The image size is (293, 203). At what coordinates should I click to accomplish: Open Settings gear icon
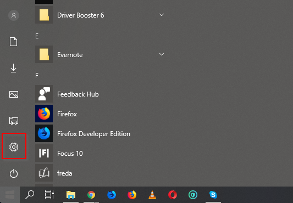pyautogui.click(x=14, y=147)
